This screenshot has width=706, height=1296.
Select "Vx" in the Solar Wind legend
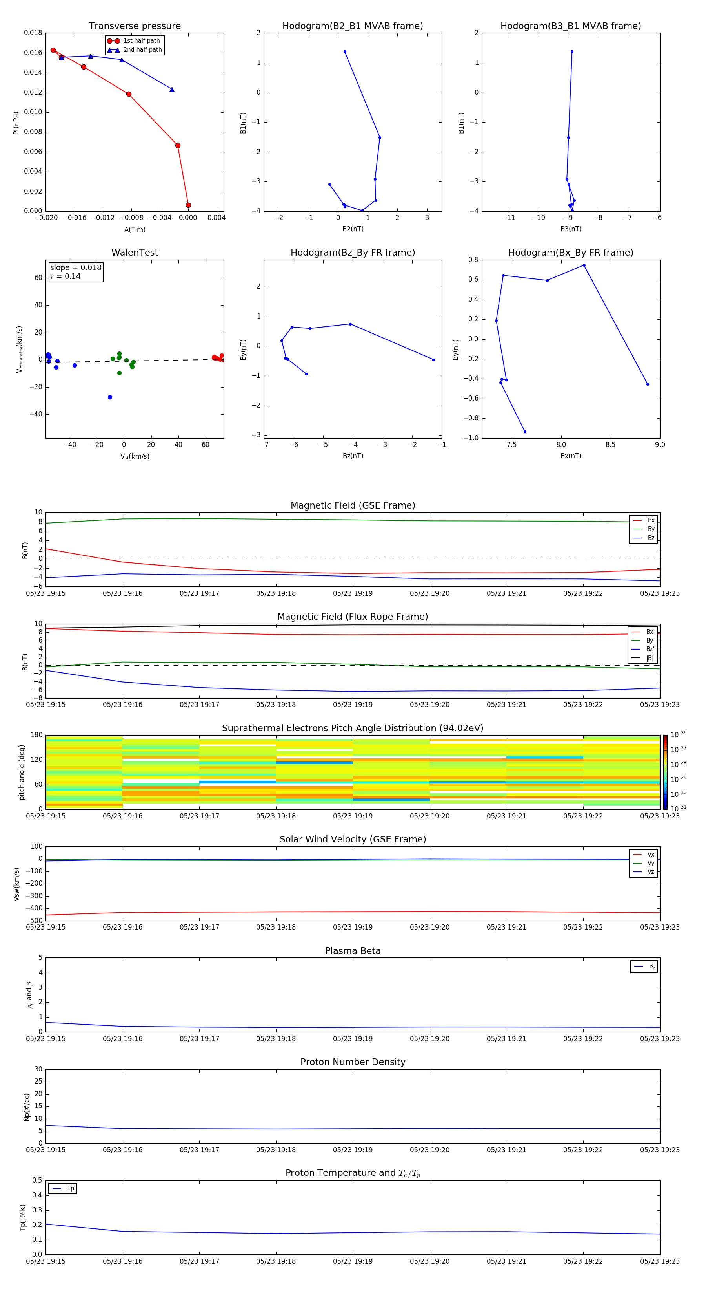(644, 854)
